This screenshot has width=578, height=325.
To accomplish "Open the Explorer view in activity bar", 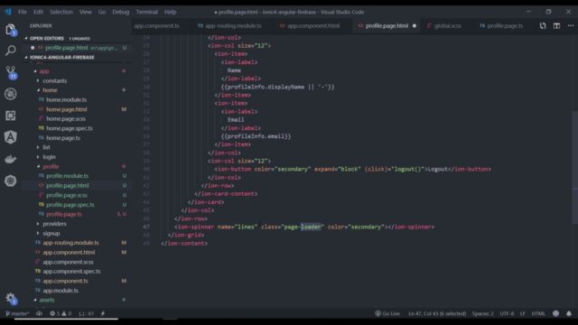I will click(x=10, y=29).
